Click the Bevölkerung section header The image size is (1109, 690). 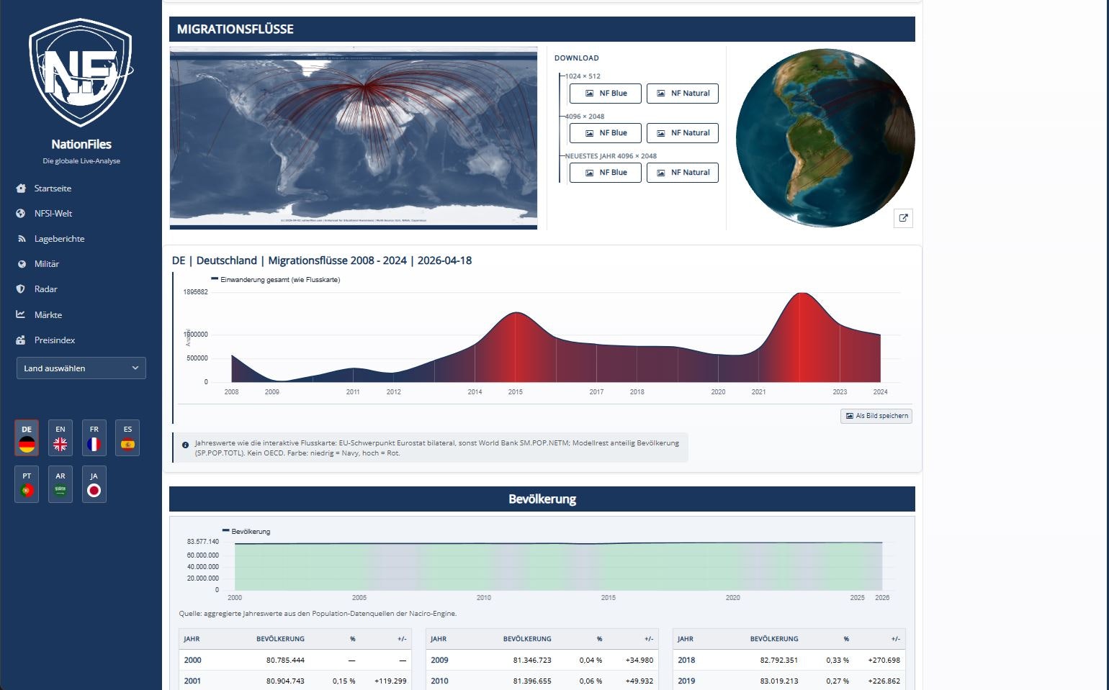[542, 499]
